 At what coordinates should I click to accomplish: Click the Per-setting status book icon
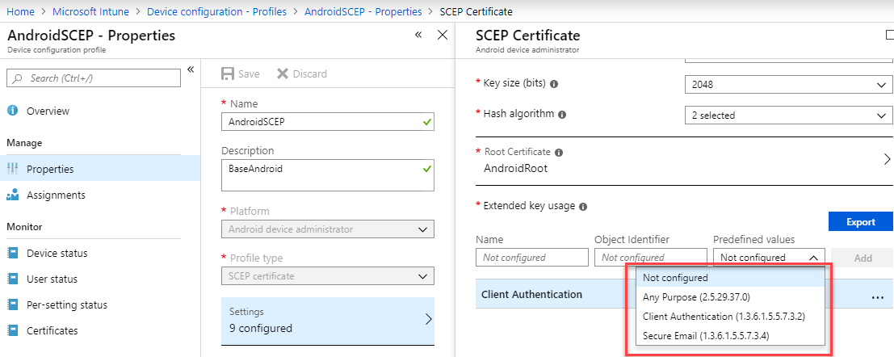pyautogui.click(x=12, y=304)
